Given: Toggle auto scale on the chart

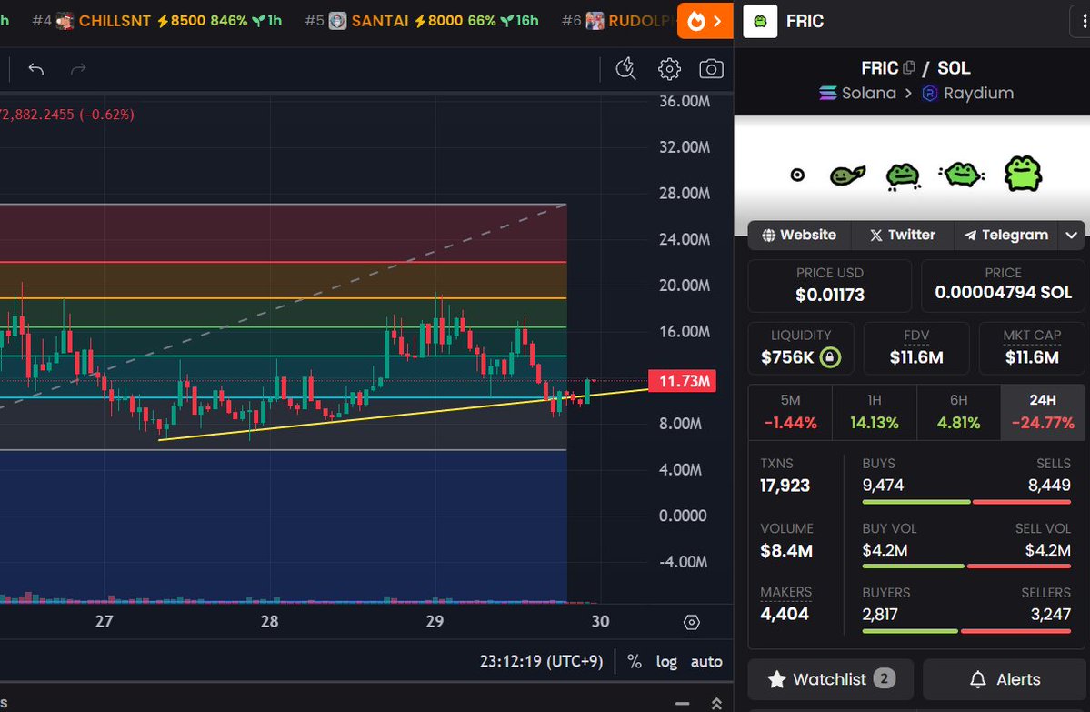Looking at the screenshot, I should 706,661.
